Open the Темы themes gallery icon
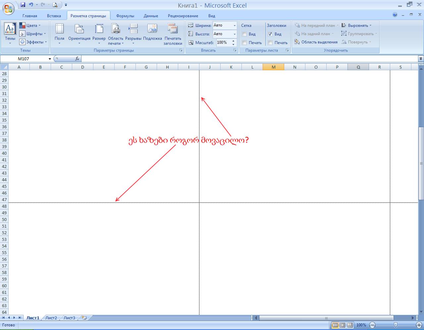 [x=10, y=29]
